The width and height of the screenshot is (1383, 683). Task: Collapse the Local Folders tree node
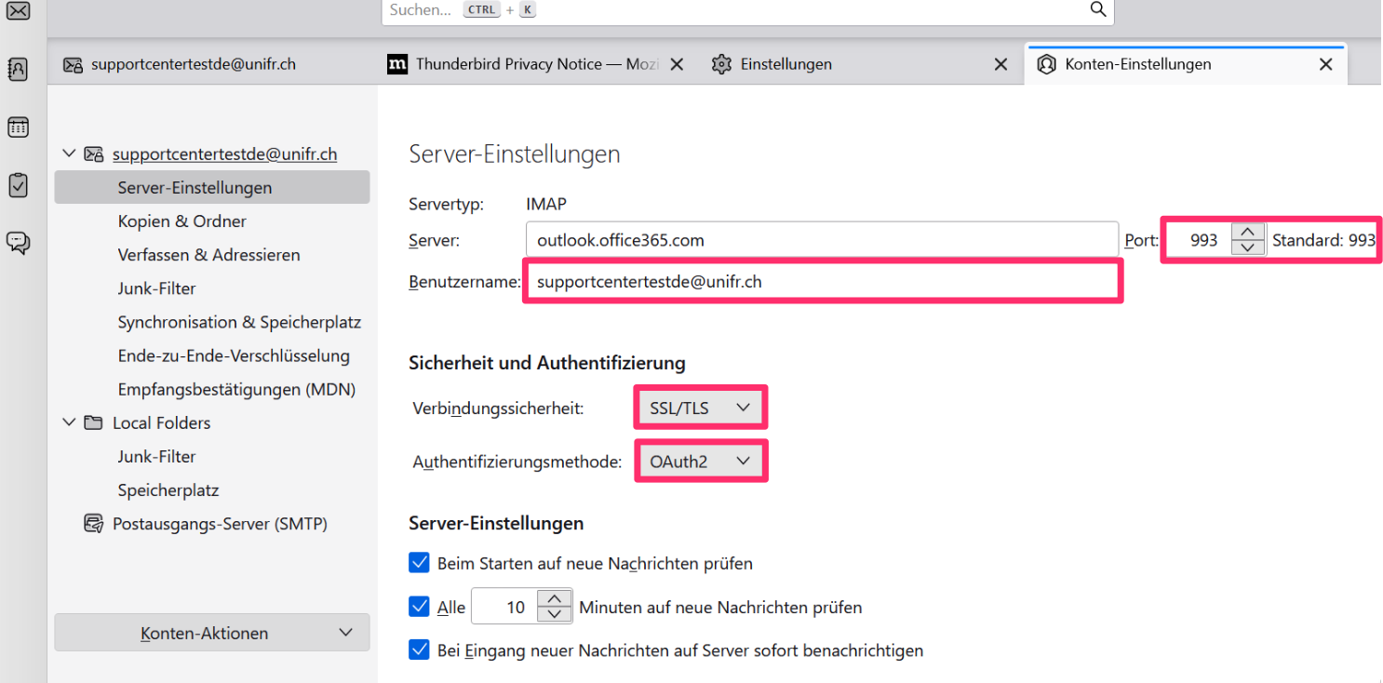tap(69, 422)
